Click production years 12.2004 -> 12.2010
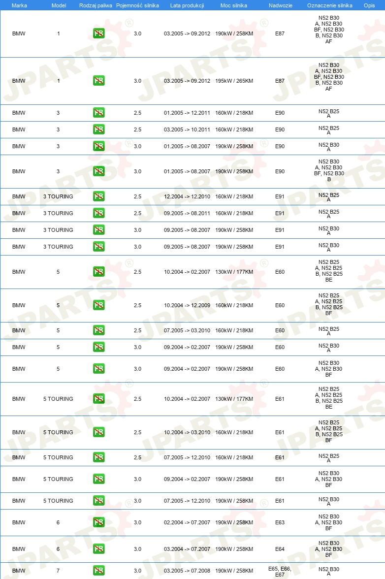 (x=187, y=196)
